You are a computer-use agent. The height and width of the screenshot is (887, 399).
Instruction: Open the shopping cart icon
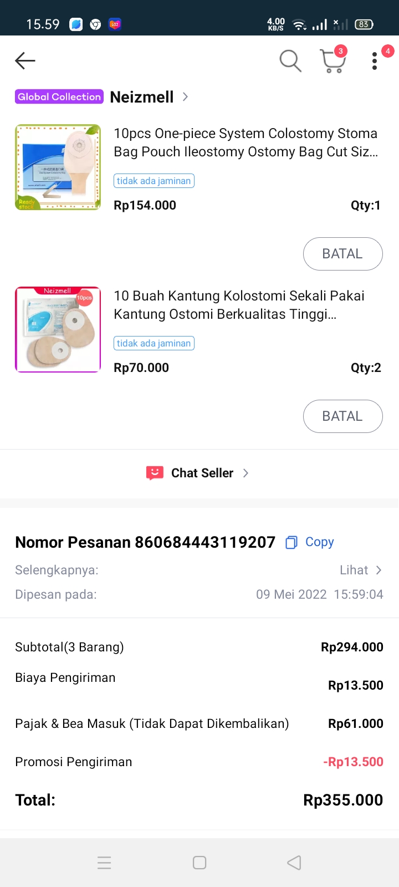332,61
